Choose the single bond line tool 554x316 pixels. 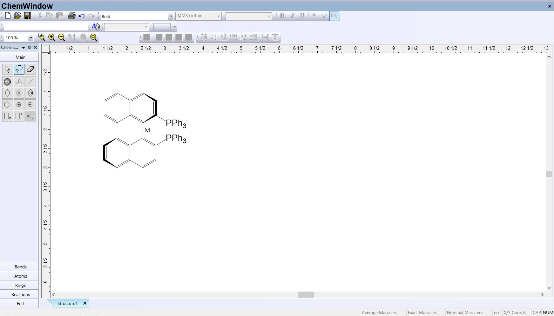[30, 82]
